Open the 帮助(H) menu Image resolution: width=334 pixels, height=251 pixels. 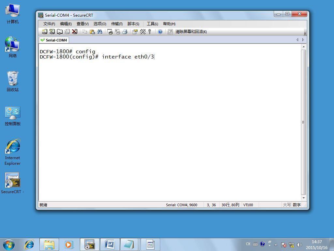coord(169,24)
